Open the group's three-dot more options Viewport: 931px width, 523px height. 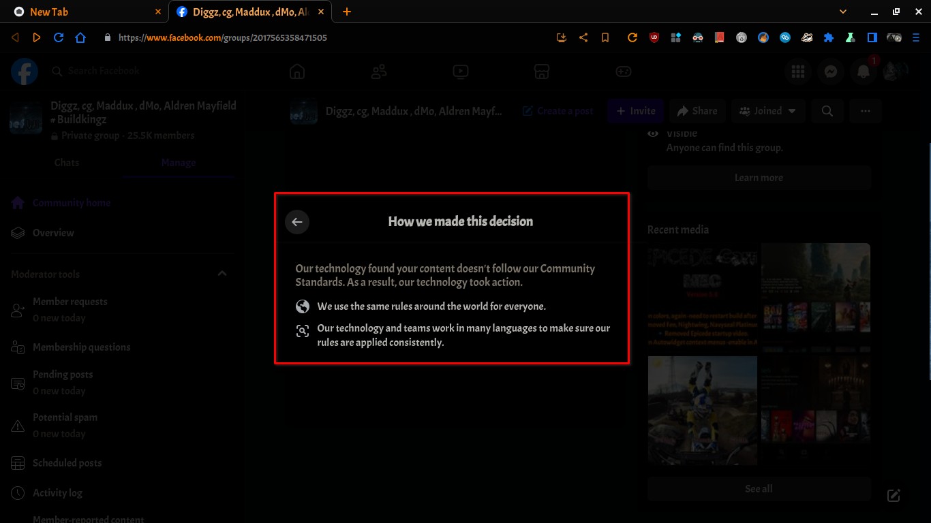click(865, 111)
